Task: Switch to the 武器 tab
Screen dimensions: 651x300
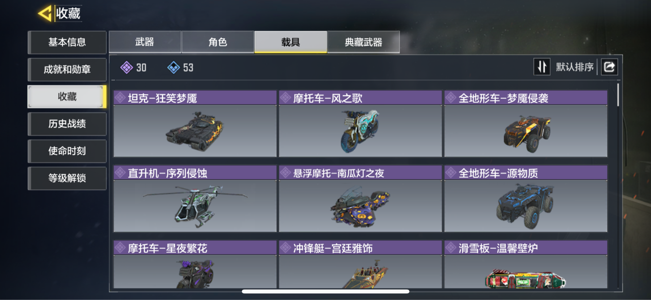Action: tap(145, 42)
